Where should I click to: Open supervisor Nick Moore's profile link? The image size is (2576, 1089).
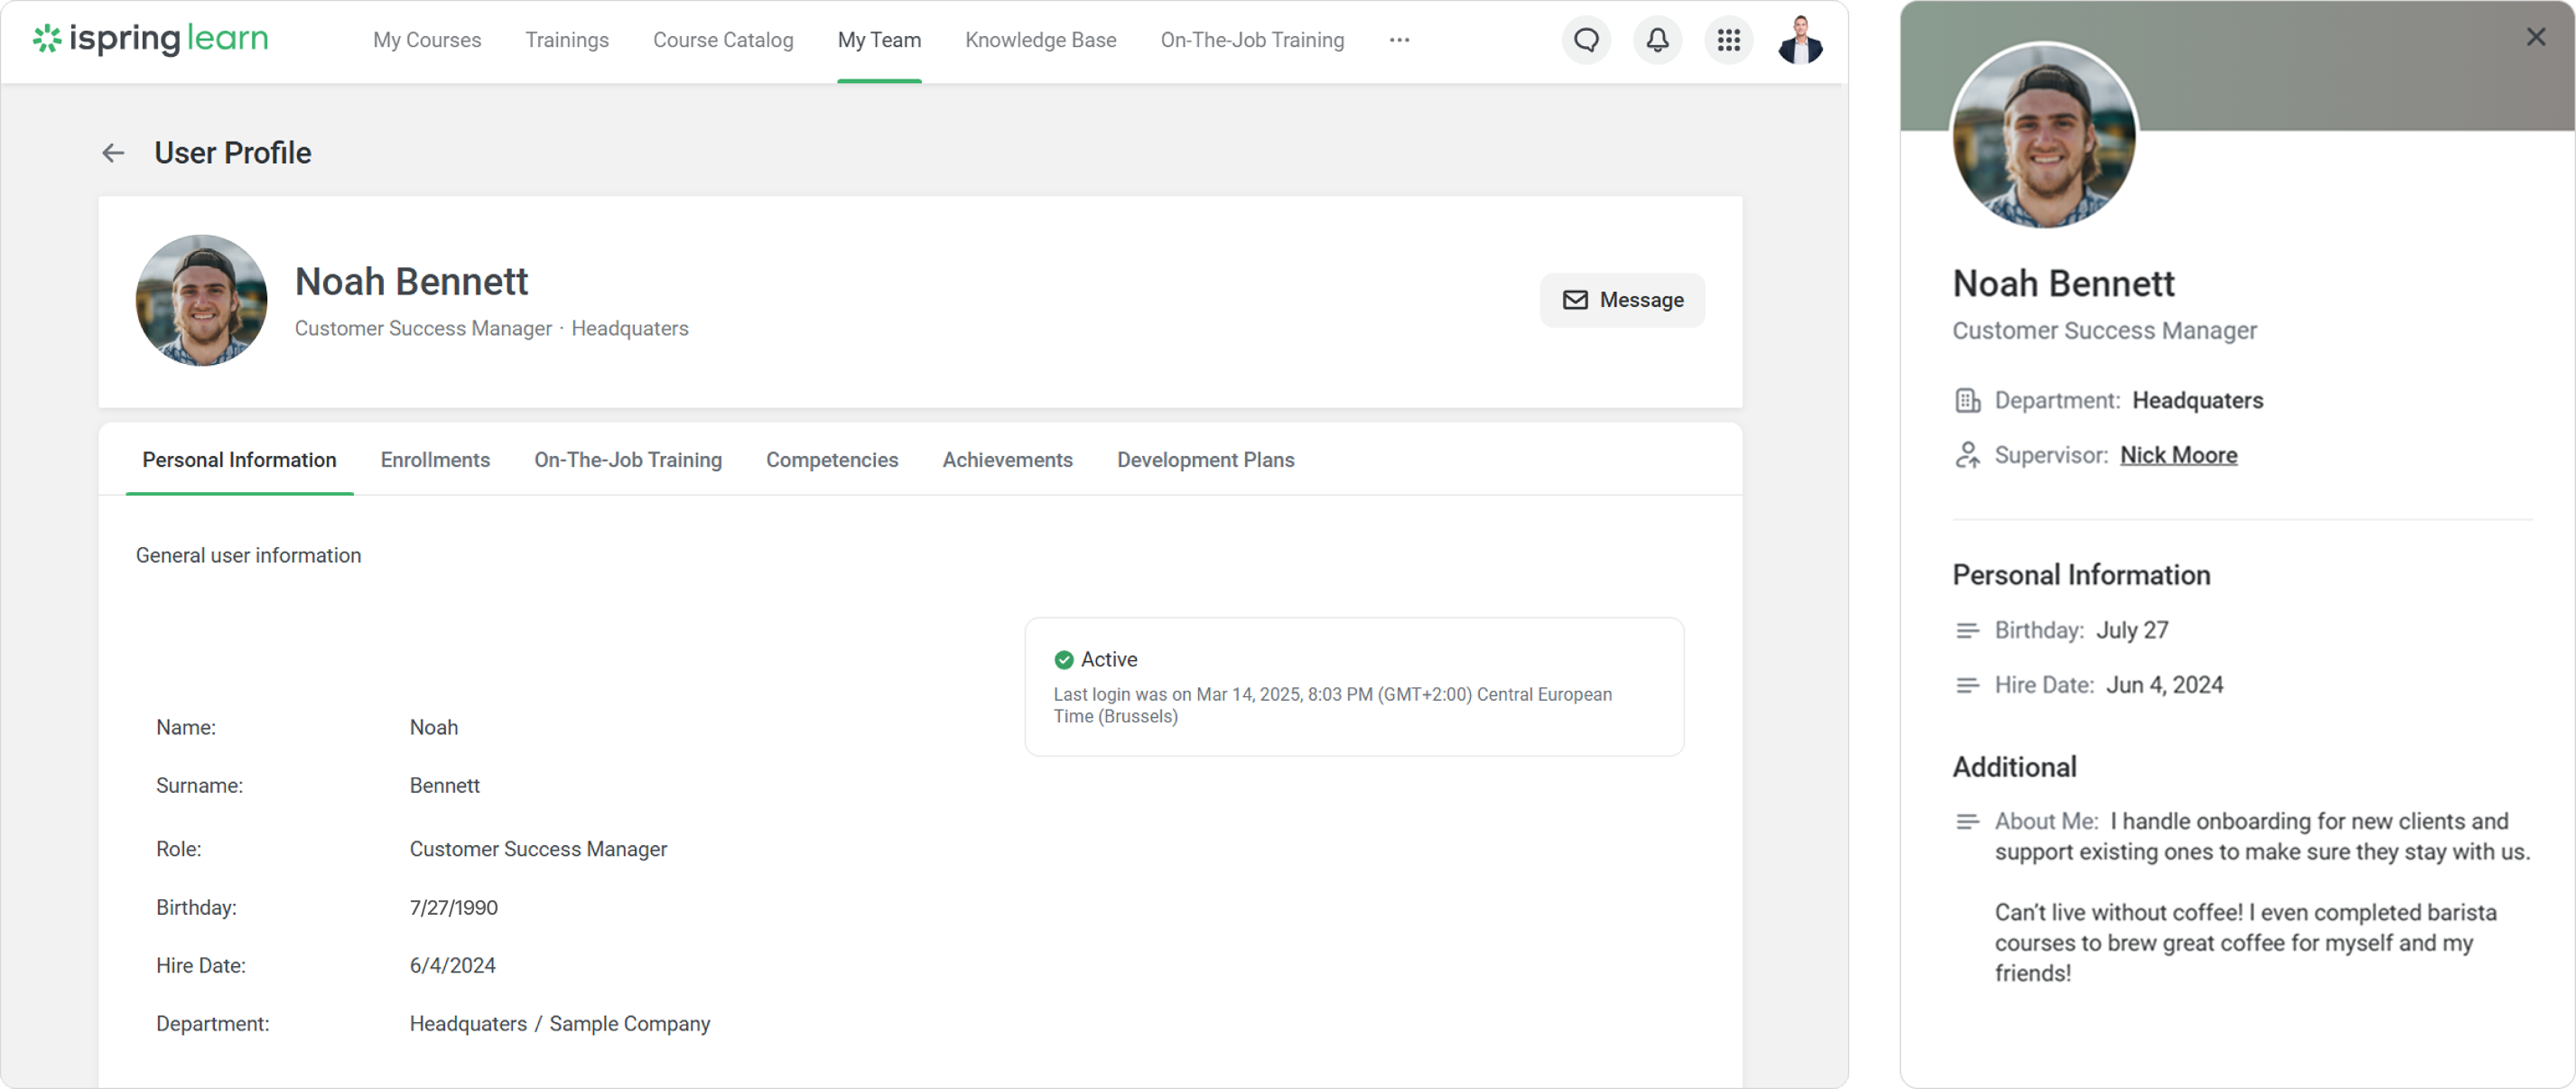(2178, 455)
